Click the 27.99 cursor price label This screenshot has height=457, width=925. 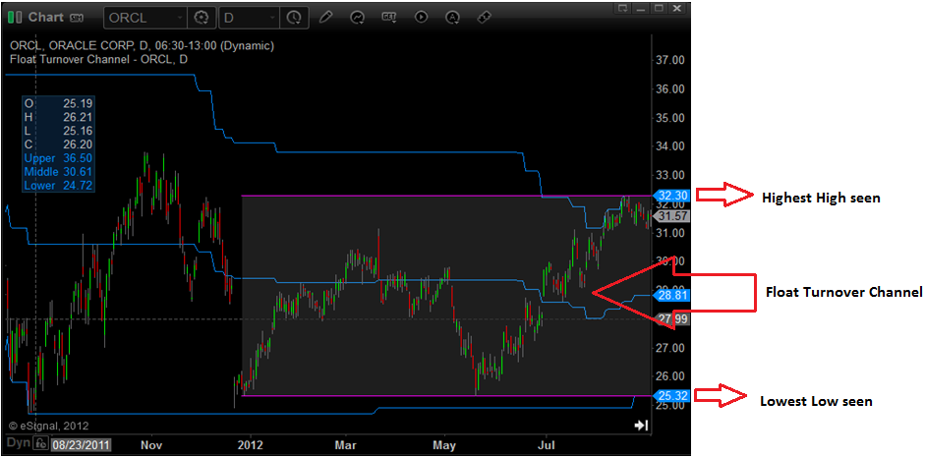(671, 319)
